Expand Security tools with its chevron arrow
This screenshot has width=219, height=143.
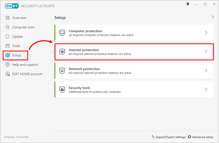206,89
